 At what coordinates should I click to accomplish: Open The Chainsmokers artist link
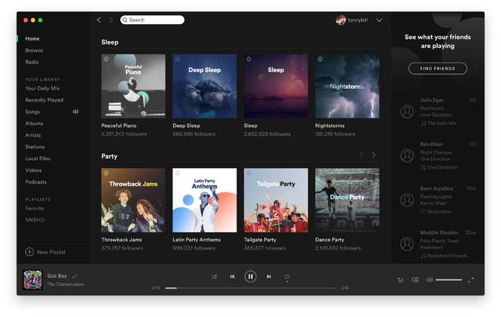(65, 284)
